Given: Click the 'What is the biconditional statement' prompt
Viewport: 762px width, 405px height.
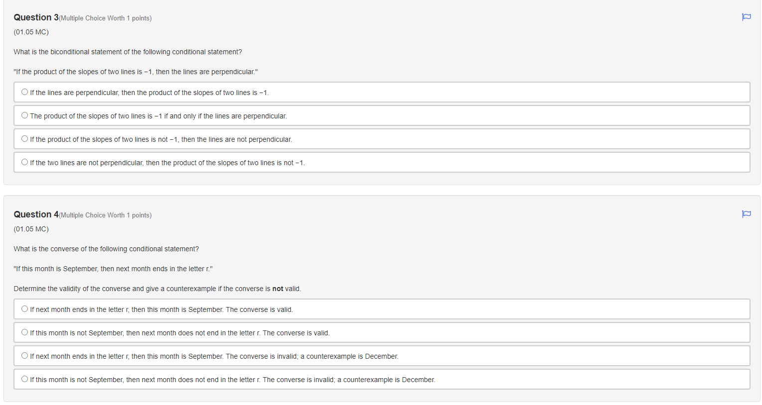Looking at the screenshot, I should (x=128, y=52).
